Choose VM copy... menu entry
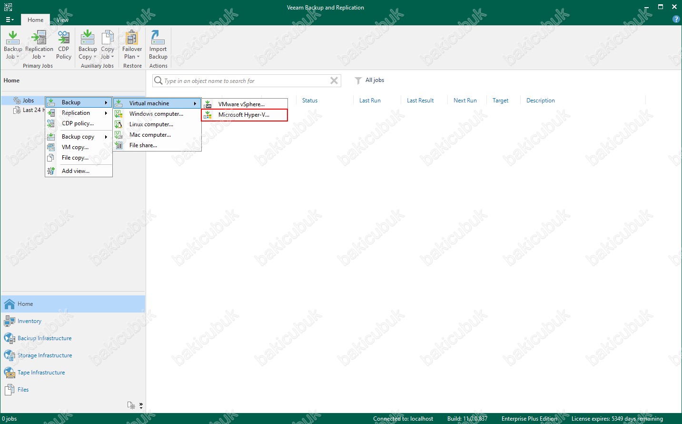The image size is (682, 424). click(x=79, y=147)
